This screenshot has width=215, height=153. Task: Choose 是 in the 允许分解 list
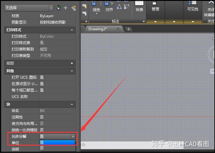pos(57,143)
